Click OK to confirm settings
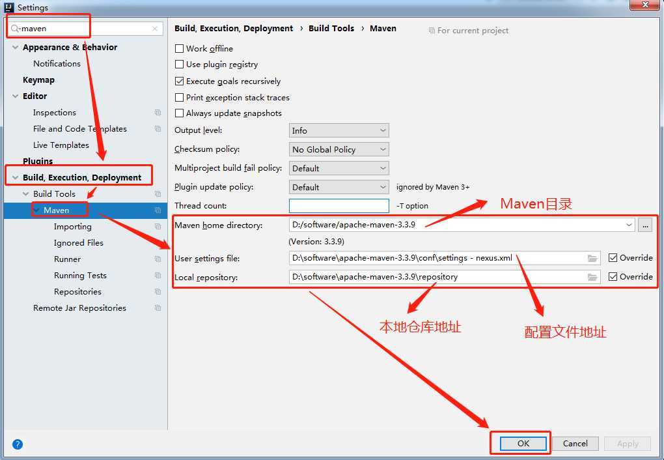Image resolution: width=664 pixels, height=460 pixels. click(523, 443)
